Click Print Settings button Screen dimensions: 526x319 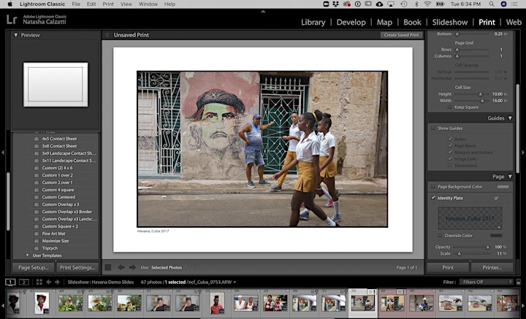(x=77, y=267)
